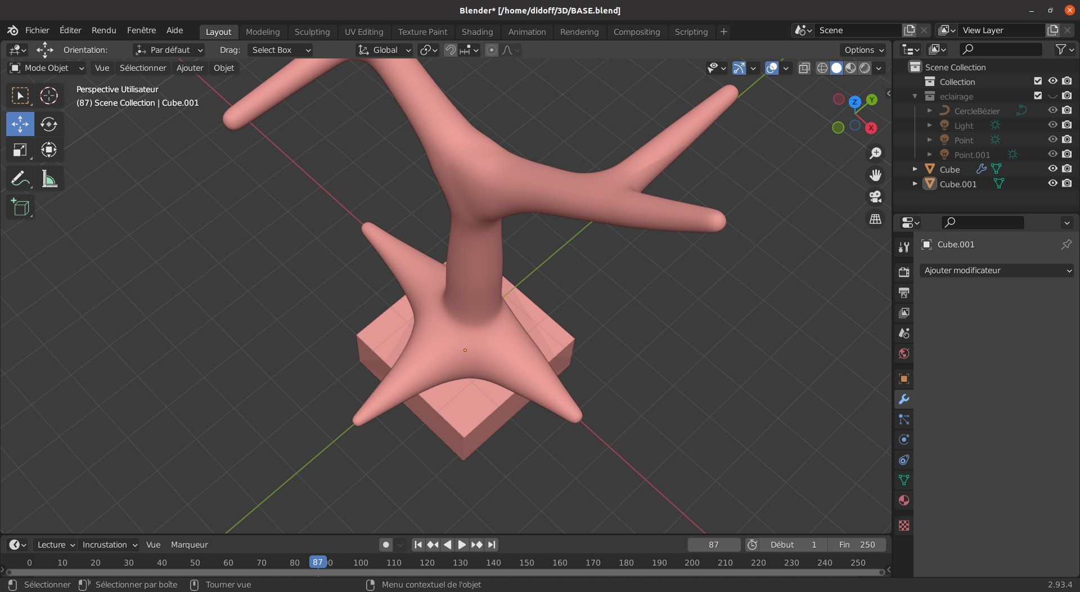Jump to the last frame
This screenshot has width=1080, height=592.
tap(492, 545)
